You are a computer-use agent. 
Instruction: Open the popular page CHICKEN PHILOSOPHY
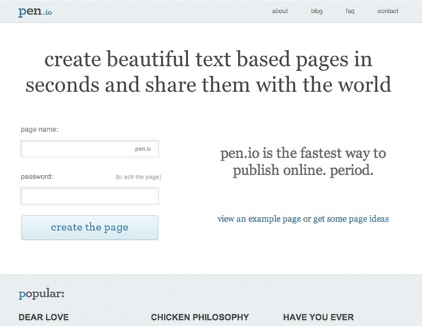pyautogui.click(x=200, y=317)
